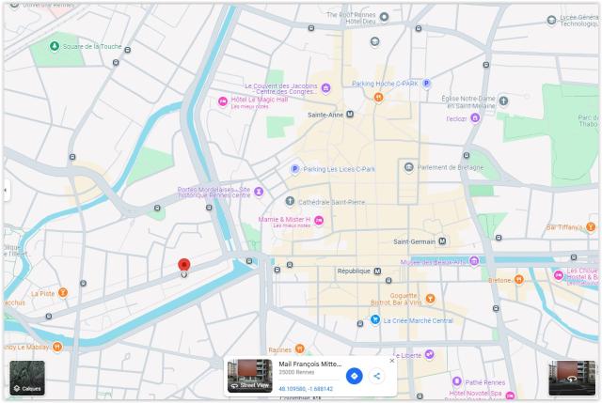602x403 pixels.
Task: Click the Parc du Thabor label
Action: pyautogui.click(x=589, y=121)
